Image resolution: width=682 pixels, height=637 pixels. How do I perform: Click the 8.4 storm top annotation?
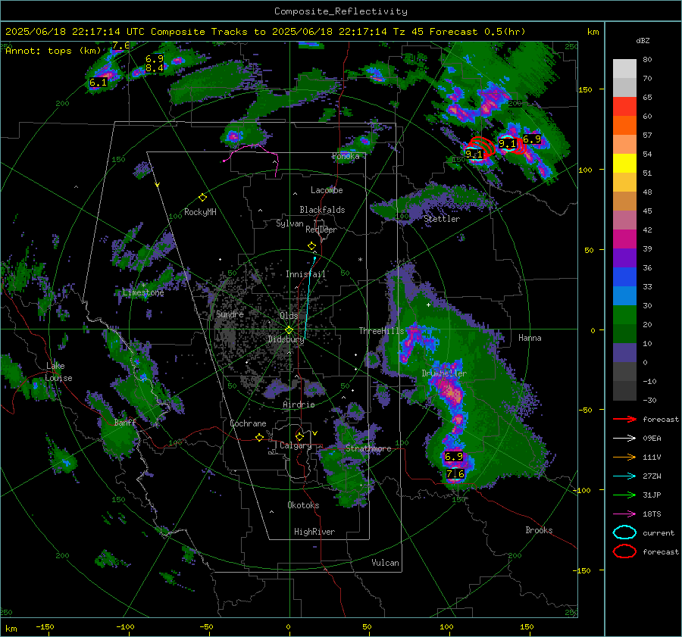tap(155, 68)
